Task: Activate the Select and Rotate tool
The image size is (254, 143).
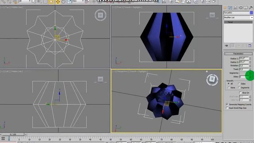Action: 63,2
